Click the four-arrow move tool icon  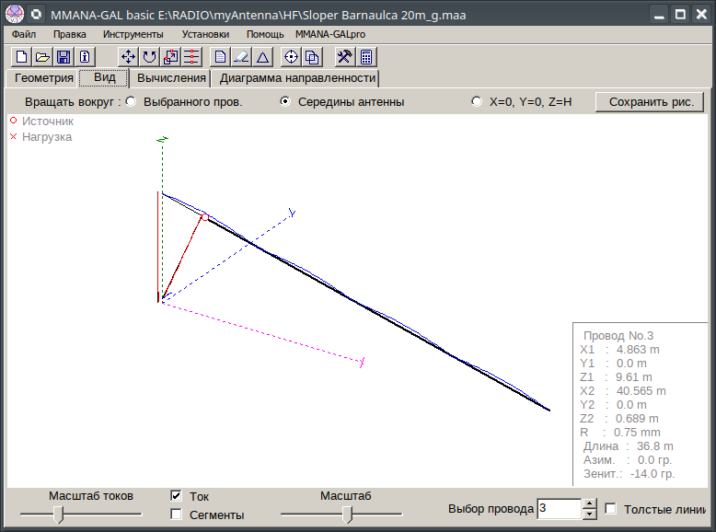(129, 57)
